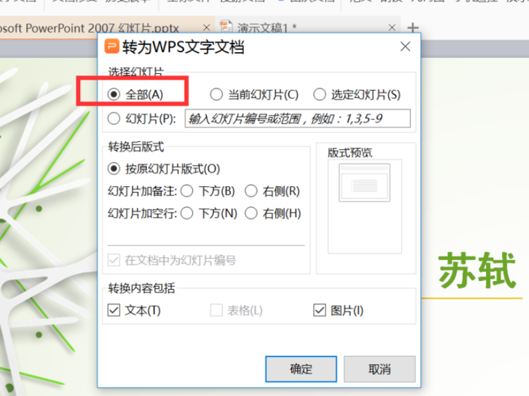Click the 版式预览 layout thumbnail
The width and height of the screenshot is (529, 396).
(365, 183)
